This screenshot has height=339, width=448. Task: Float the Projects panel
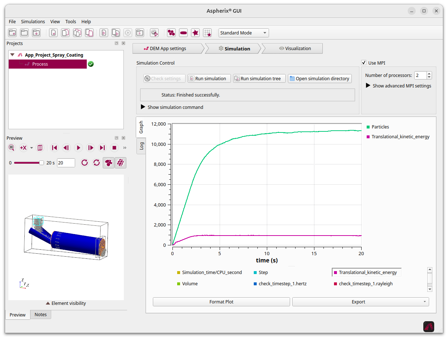point(117,43)
